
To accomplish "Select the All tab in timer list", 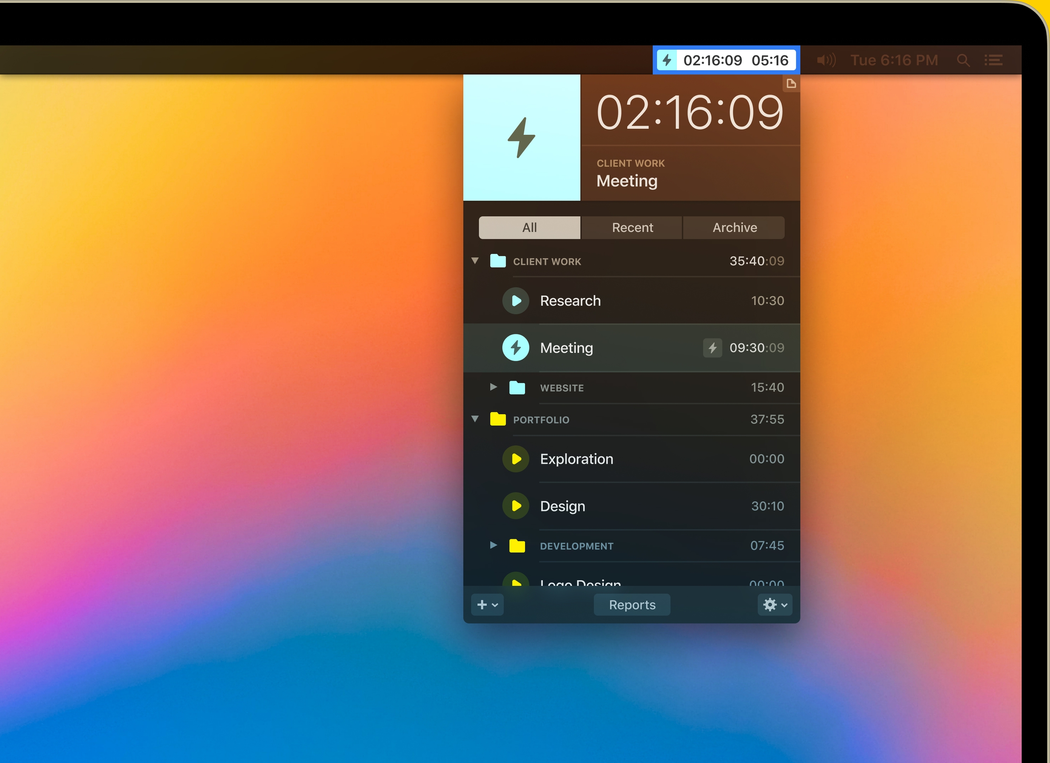I will 529,227.
